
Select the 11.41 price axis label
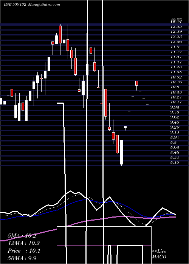[176, 62]
